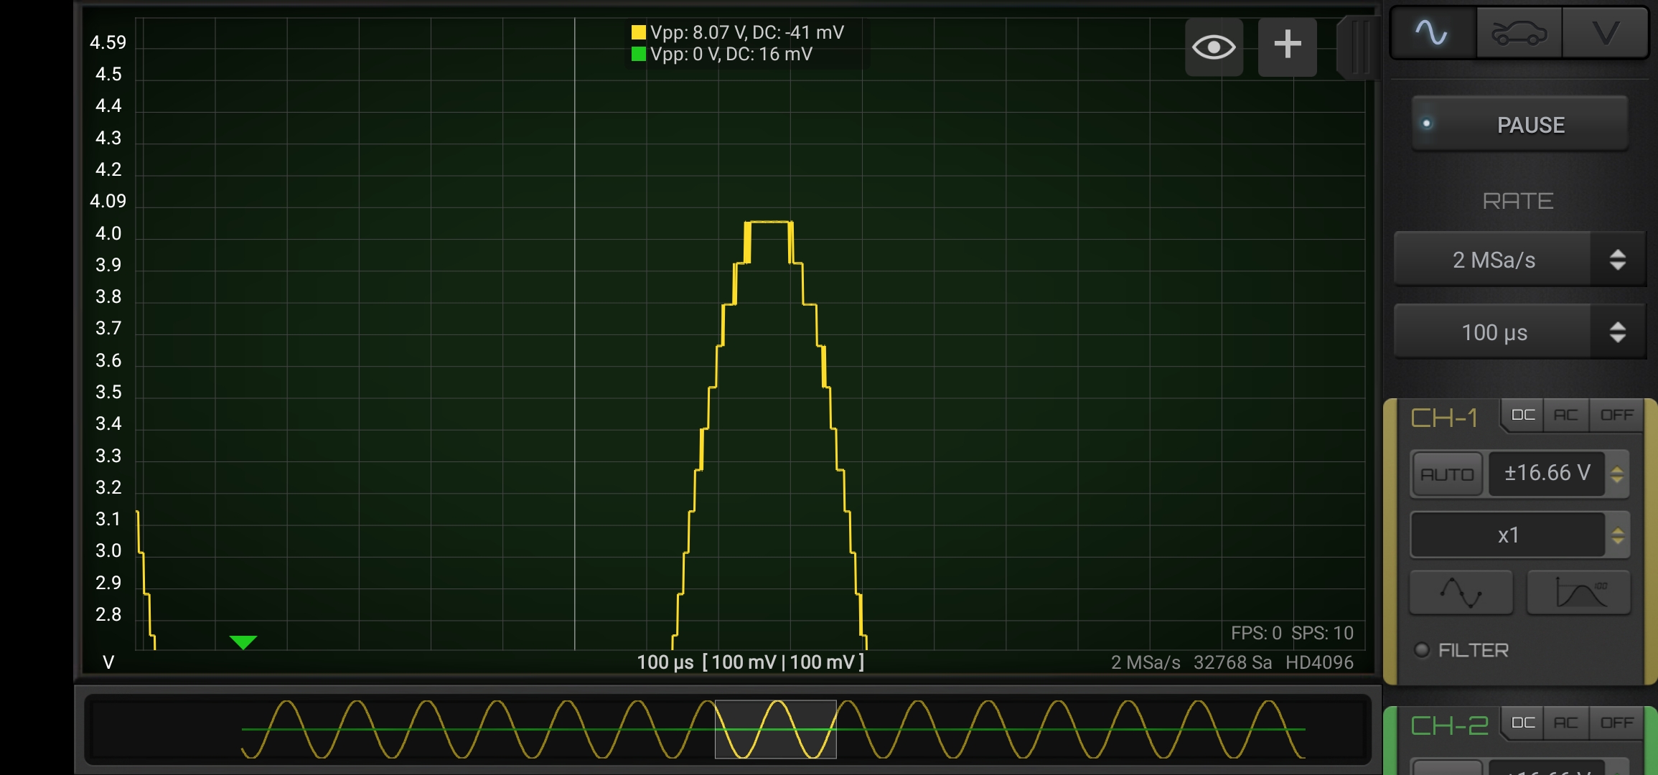Screen dimensions: 1658x775
Task: Click the green trigger position marker
Action: click(243, 642)
